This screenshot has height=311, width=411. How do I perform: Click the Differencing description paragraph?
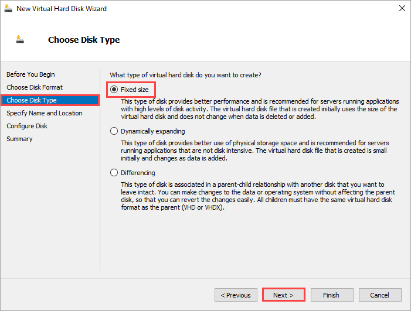click(258, 196)
